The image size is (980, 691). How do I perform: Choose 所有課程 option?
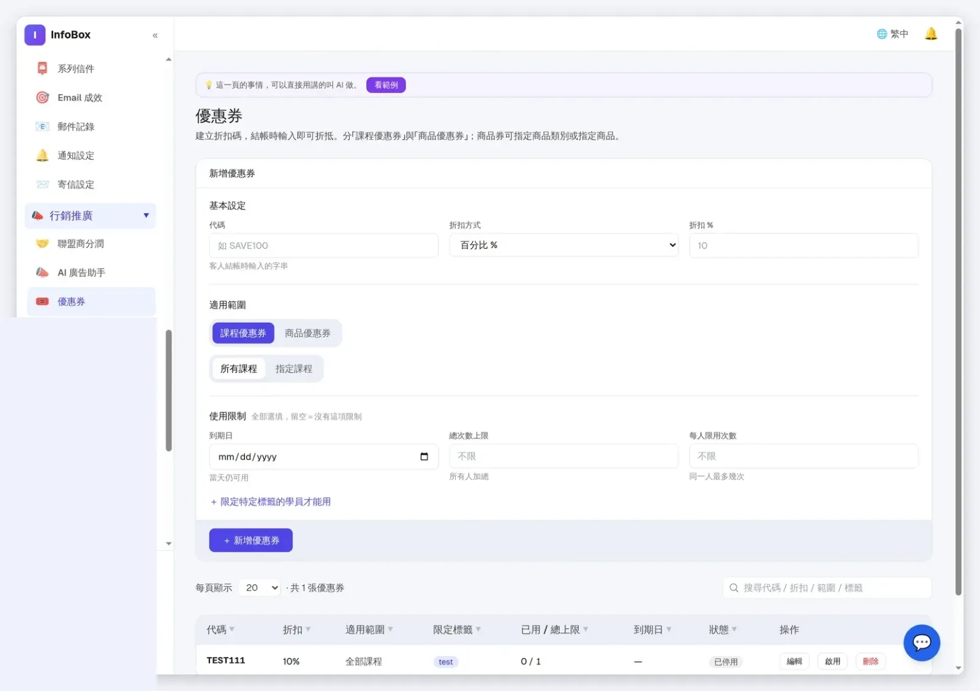point(239,369)
